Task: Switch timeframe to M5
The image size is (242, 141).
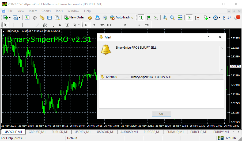Action: (94, 25)
